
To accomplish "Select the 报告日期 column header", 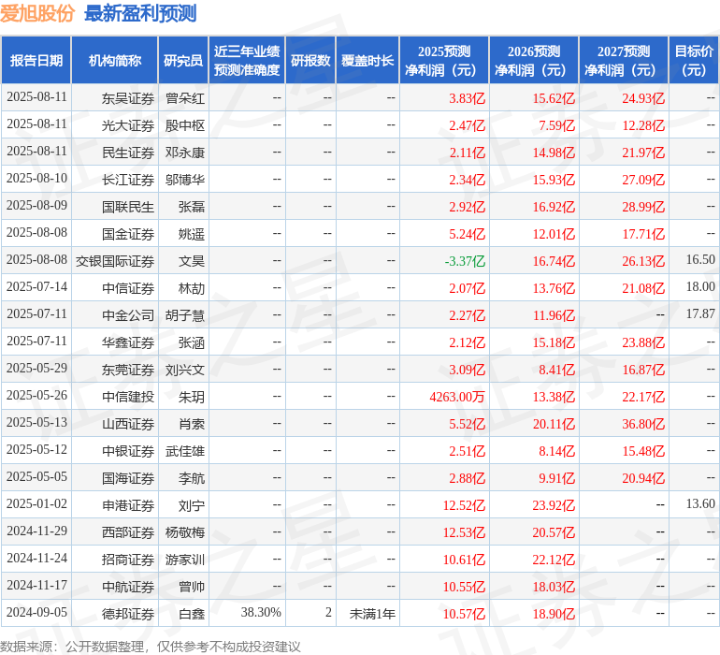I will [36, 60].
